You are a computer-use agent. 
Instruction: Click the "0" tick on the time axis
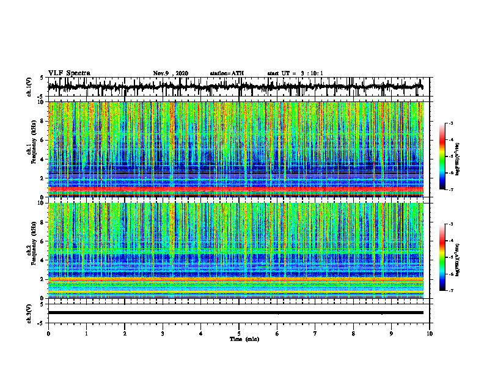coord(48,334)
